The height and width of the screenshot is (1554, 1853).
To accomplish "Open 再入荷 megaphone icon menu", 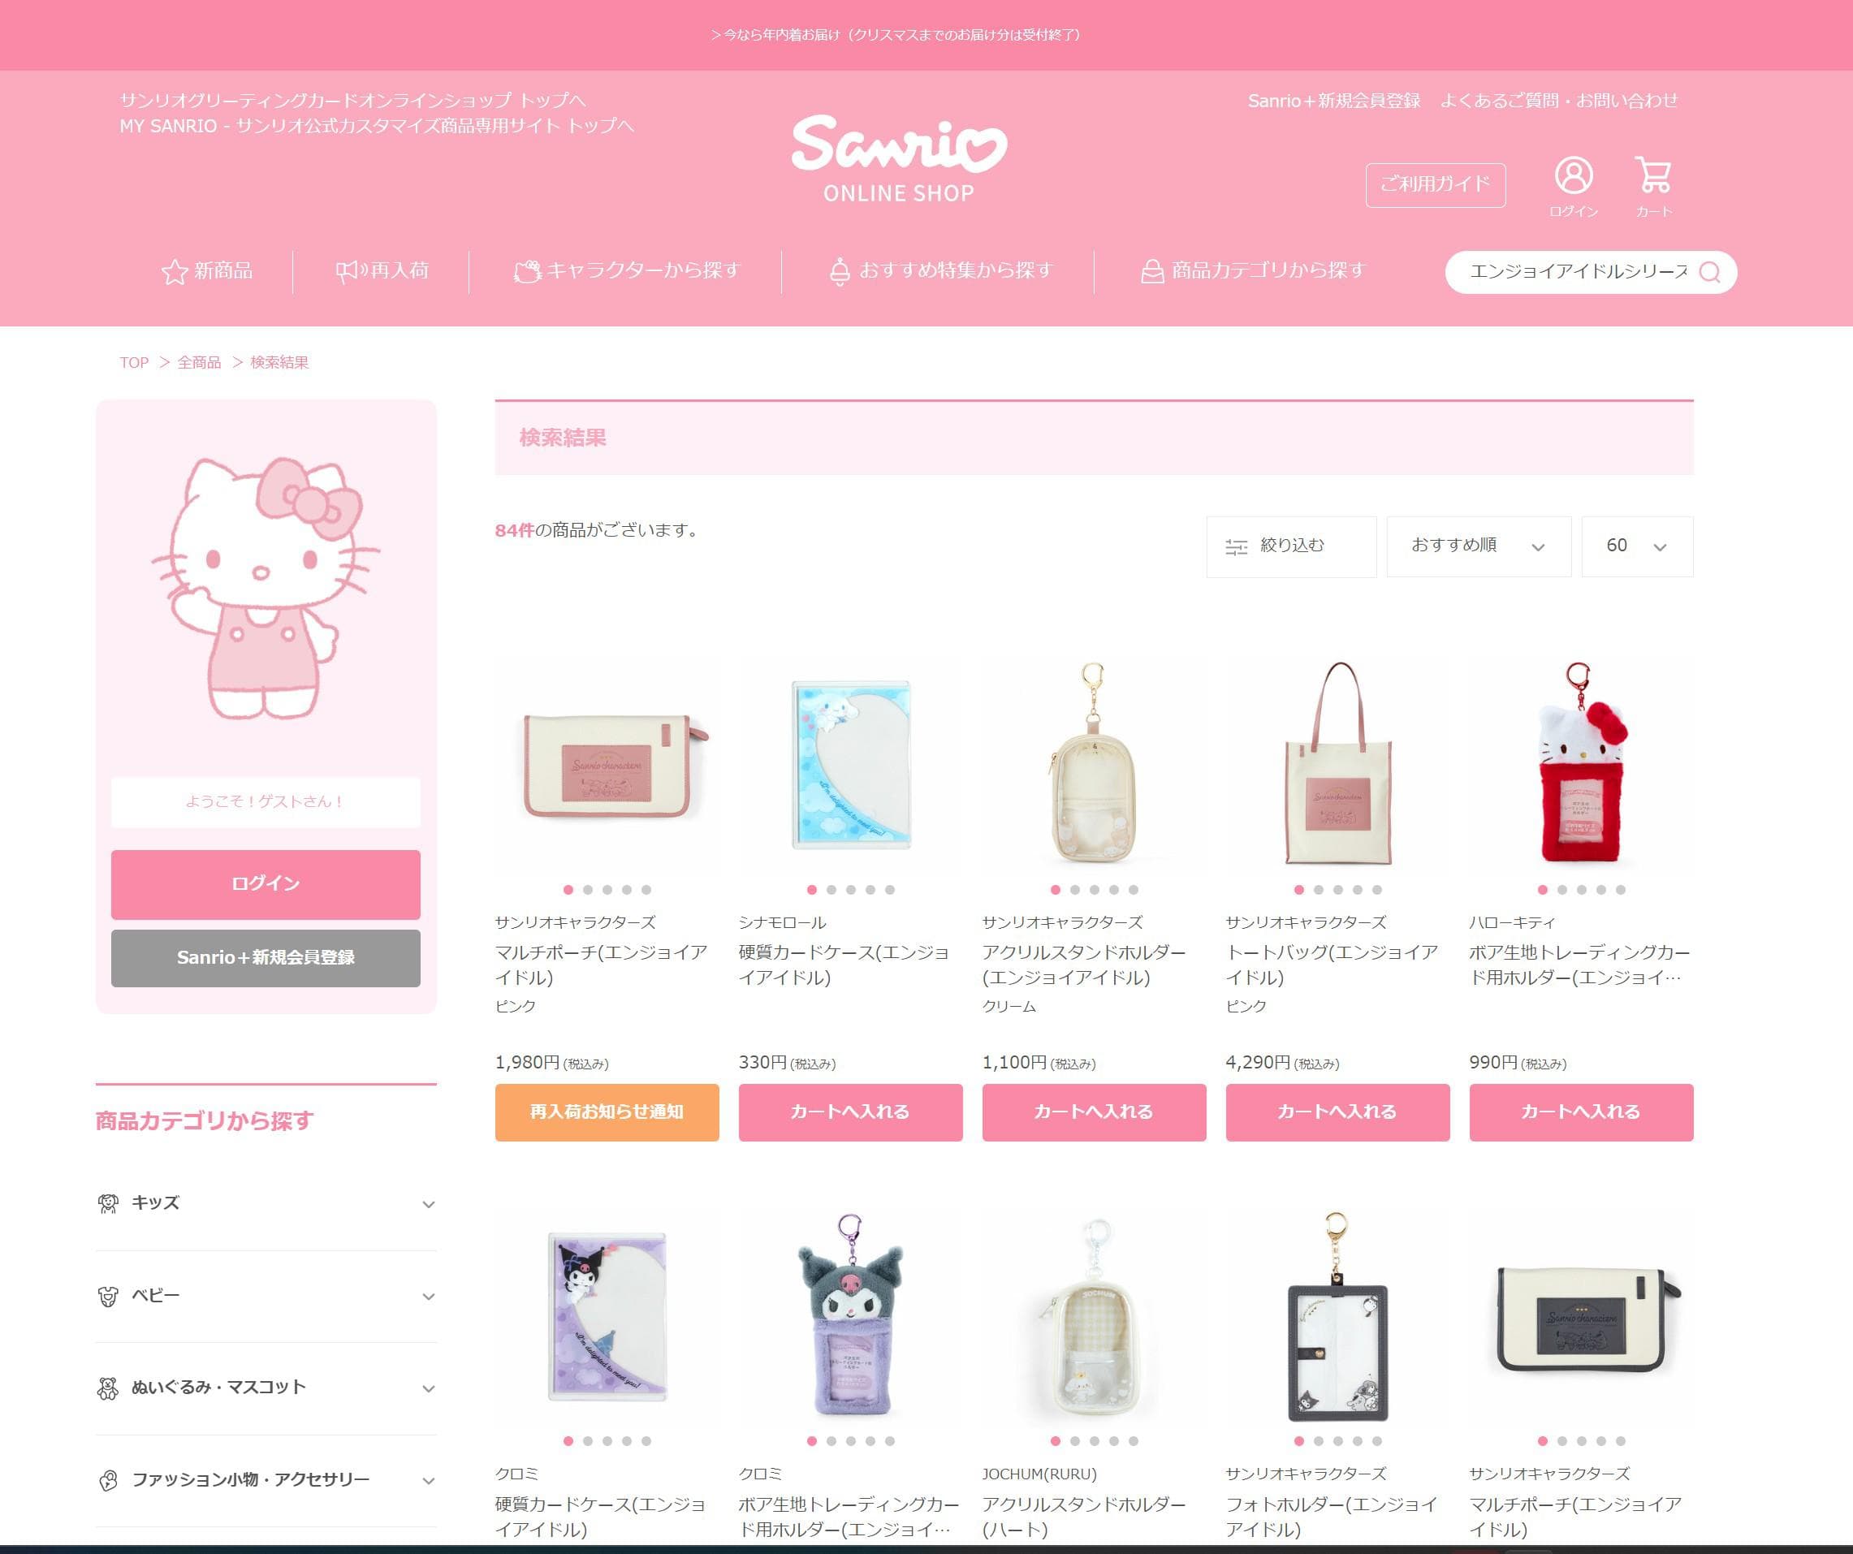I will (351, 271).
